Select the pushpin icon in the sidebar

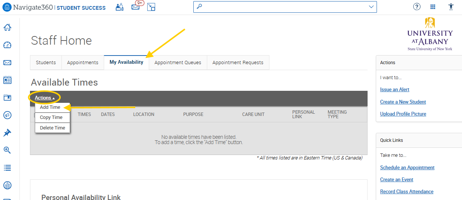(7, 133)
